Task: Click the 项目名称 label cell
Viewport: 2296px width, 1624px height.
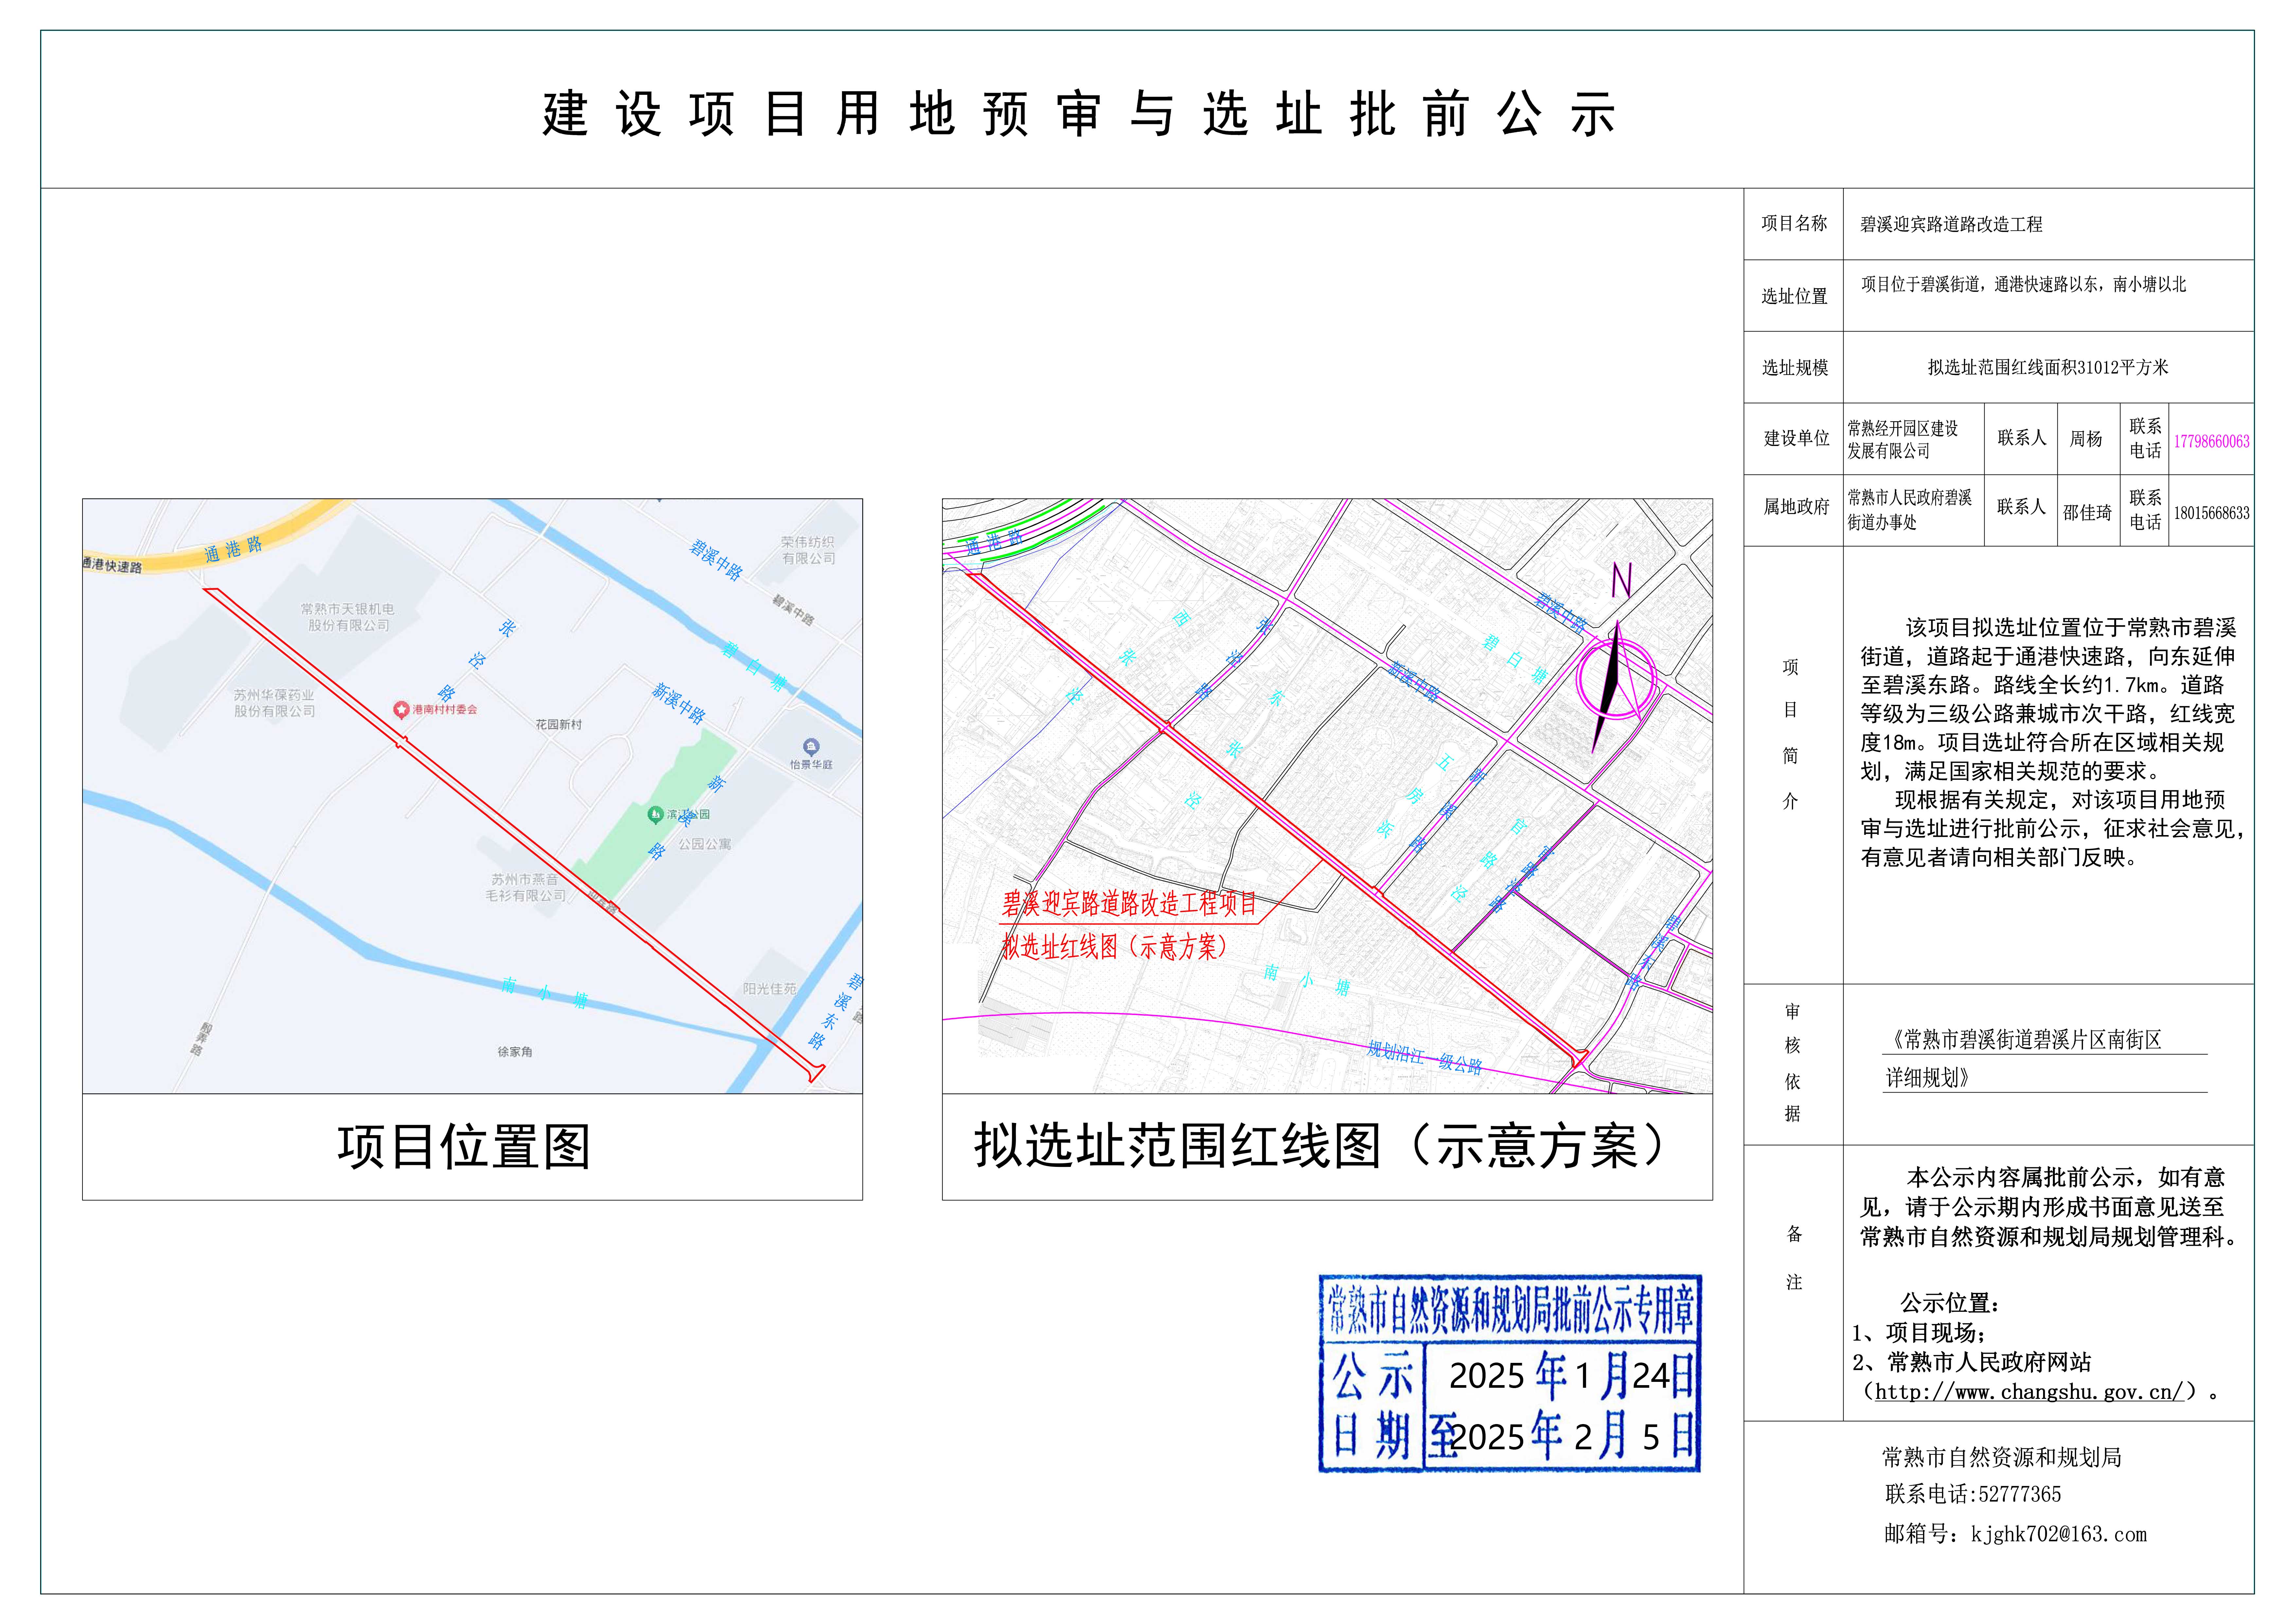Action: 1794,224
